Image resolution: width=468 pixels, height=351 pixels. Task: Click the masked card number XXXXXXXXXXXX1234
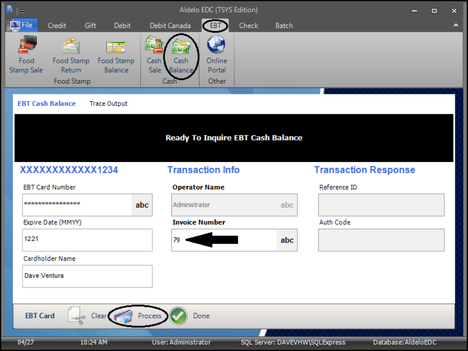tap(69, 170)
